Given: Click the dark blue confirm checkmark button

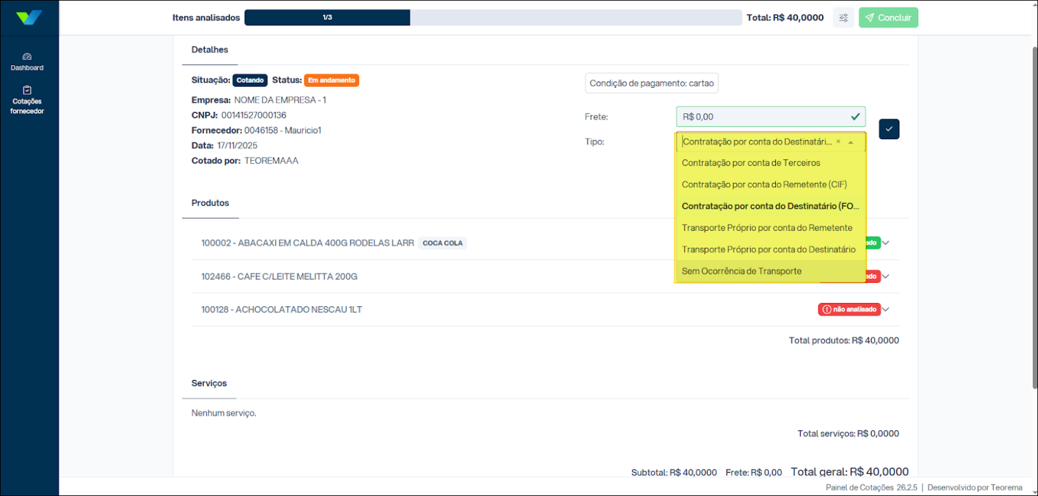Looking at the screenshot, I should click(x=889, y=129).
